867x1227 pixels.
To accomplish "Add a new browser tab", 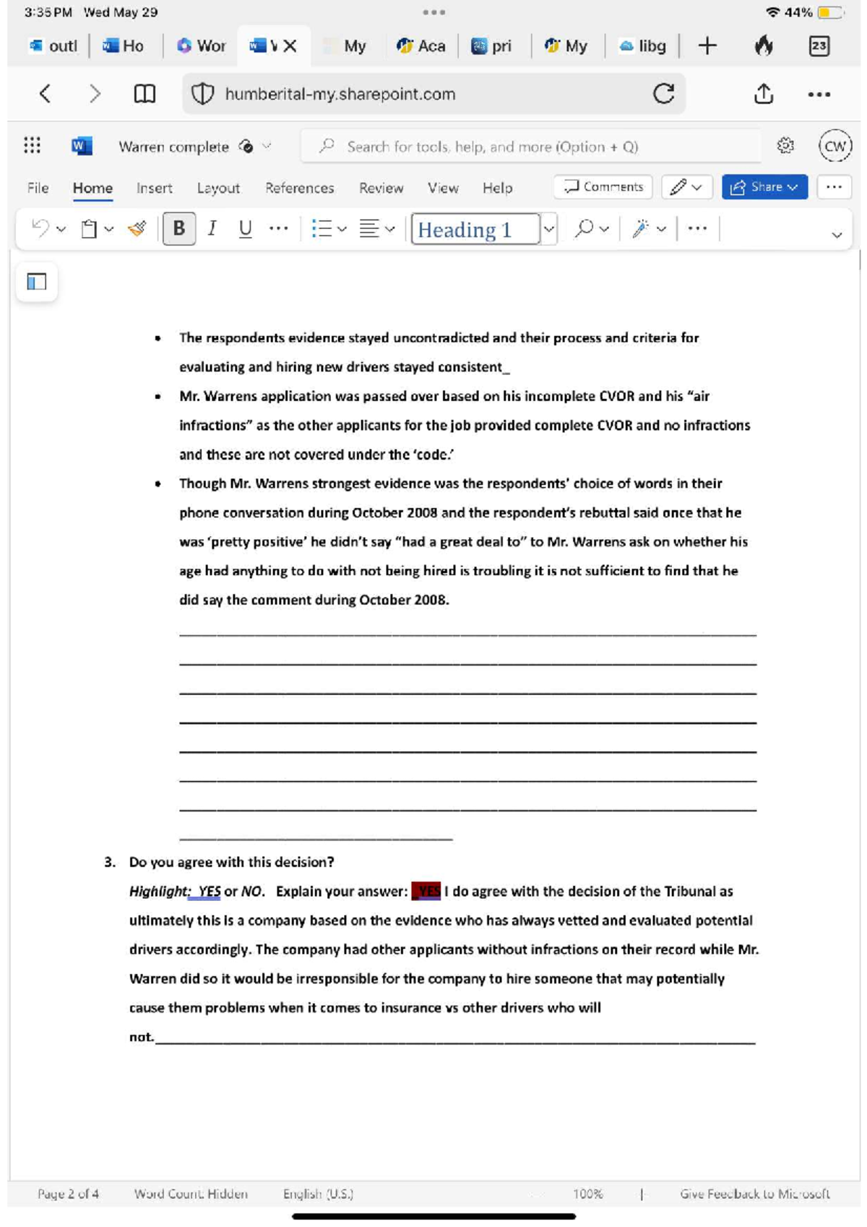I will coord(707,46).
